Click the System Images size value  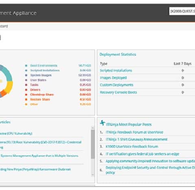pyautogui.click(x=84, y=75)
